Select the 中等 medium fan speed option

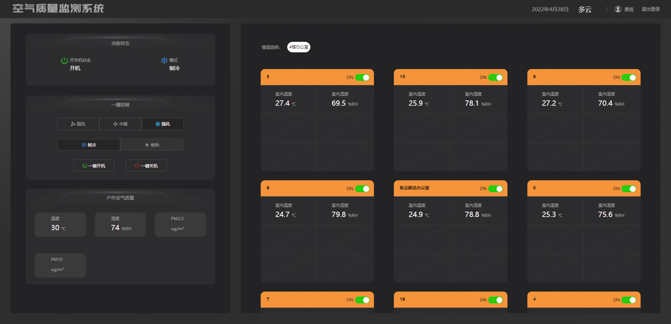point(120,124)
